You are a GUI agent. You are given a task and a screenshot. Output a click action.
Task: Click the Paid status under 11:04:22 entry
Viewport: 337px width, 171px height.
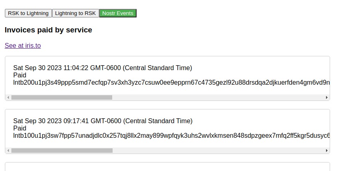click(x=20, y=75)
